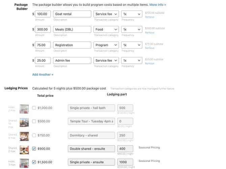Image resolution: width=226 pixels, height=169 pixels.
Task: Click the Meals (DBL) description field
Action: coord(72,29)
